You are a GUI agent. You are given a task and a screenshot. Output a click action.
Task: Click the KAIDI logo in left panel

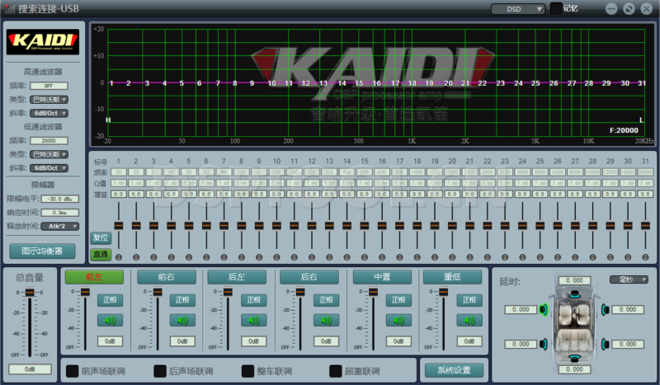(43, 40)
